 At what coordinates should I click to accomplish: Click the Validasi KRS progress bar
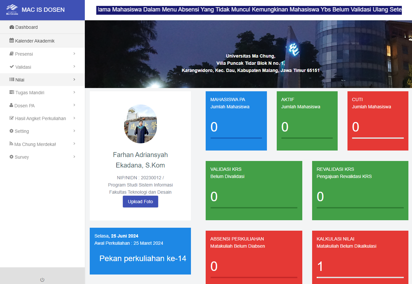pos(254,208)
